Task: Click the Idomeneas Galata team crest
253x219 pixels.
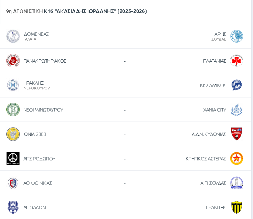Action: pyautogui.click(x=13, y=36)
